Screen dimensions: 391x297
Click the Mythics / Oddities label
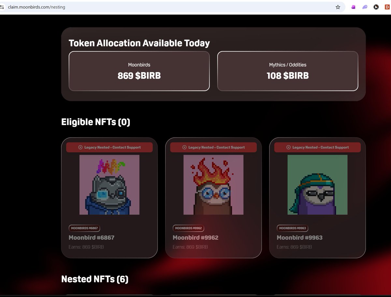[x=288, y=65]
